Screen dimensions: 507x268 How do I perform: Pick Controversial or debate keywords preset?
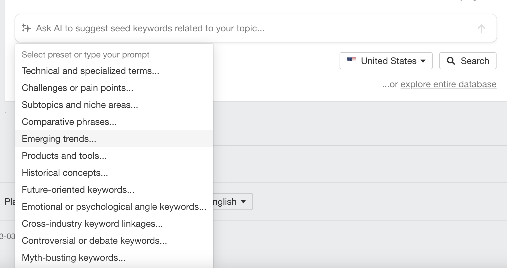click(x=94, y=240)
